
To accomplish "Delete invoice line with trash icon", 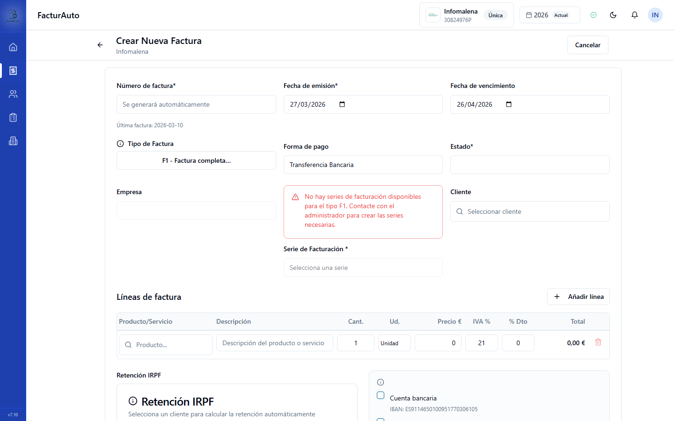I will [x=598, y=342].
